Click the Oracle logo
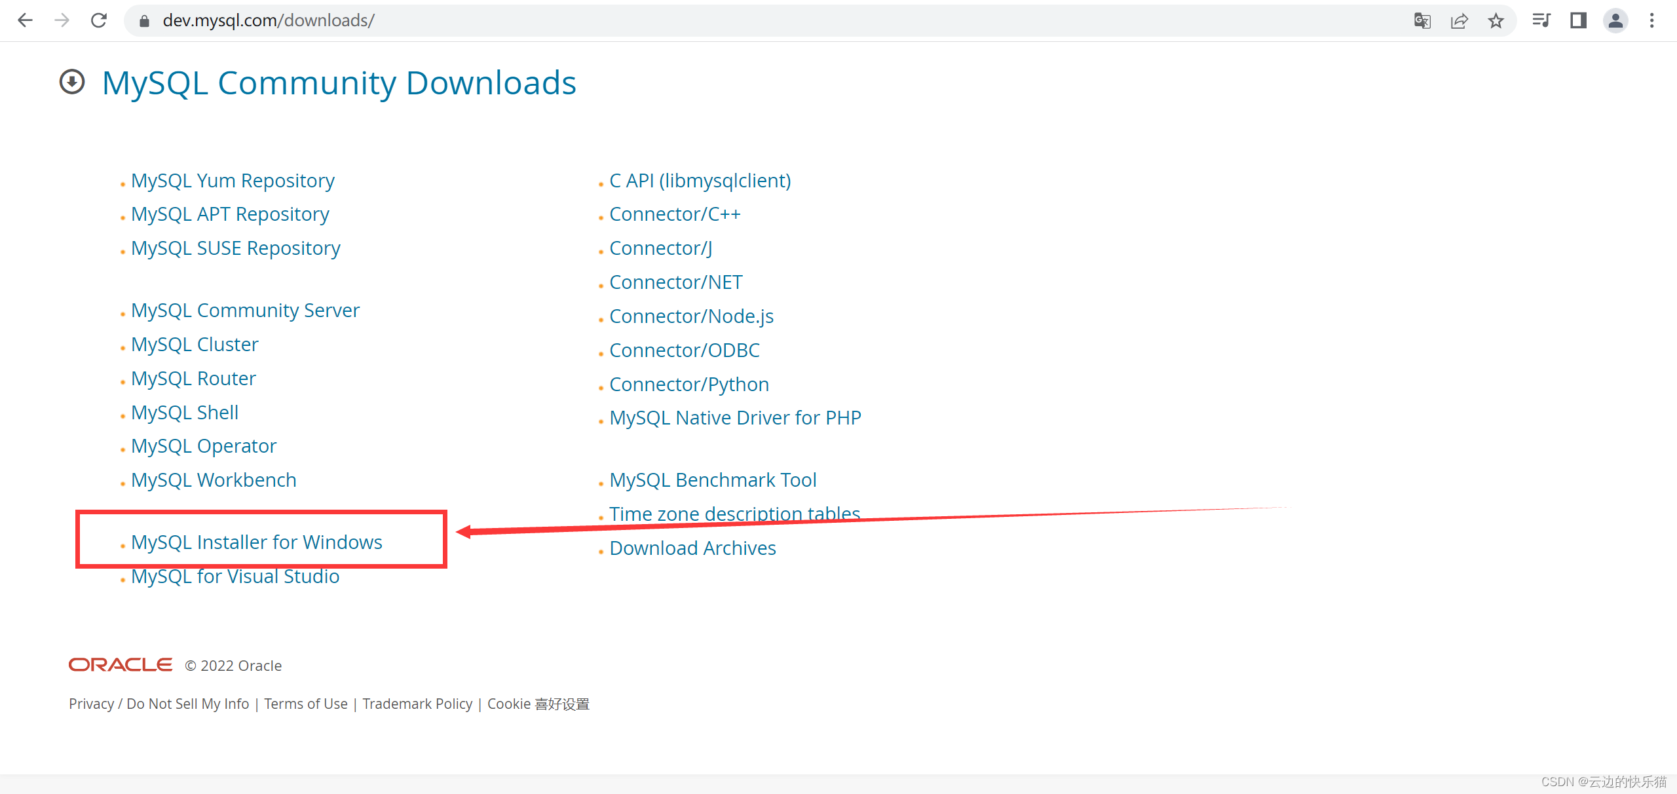The image size is (1677, 794). point(121,665)
